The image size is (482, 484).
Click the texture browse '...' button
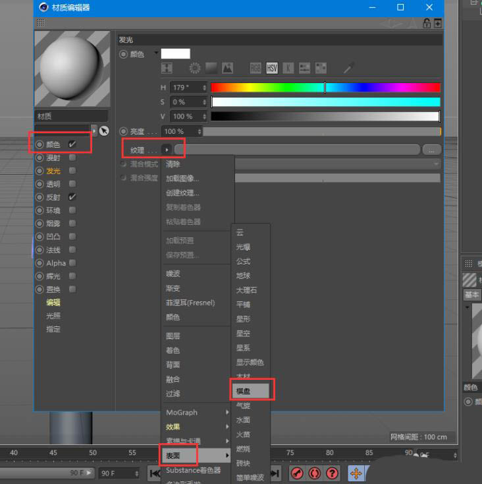pos(431,150)
